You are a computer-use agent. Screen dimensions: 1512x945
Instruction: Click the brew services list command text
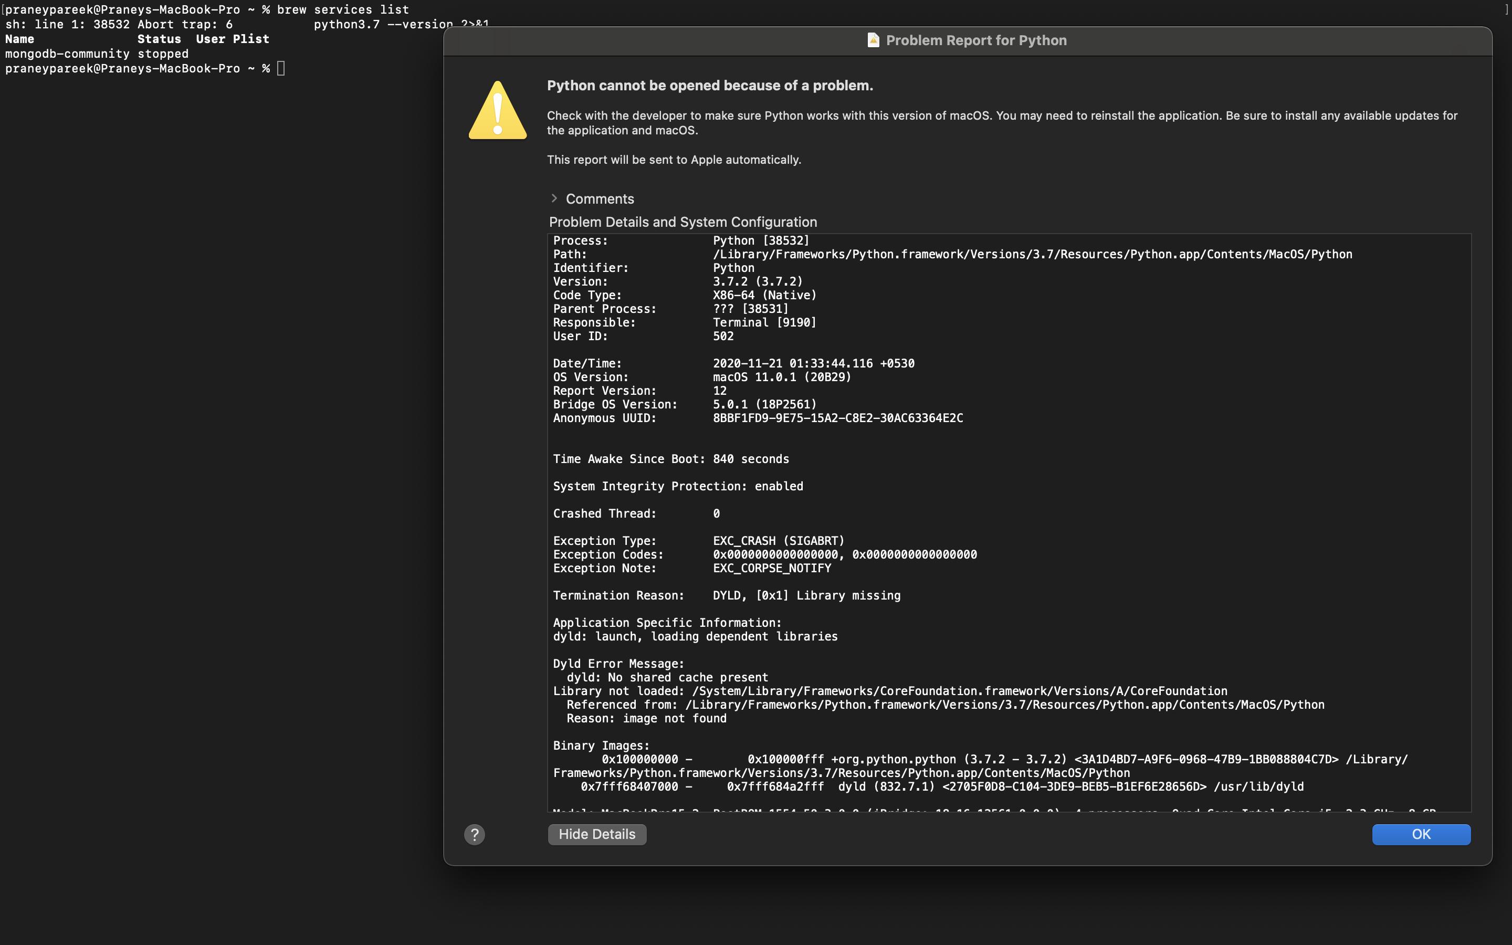click(342, 9)
